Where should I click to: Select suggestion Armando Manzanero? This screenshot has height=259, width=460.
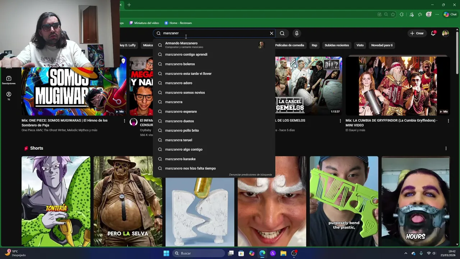point(214,45)
